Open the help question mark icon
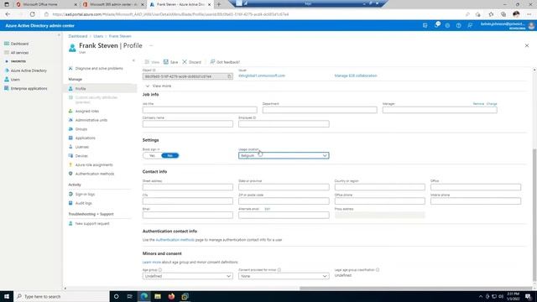 (458, 25)
